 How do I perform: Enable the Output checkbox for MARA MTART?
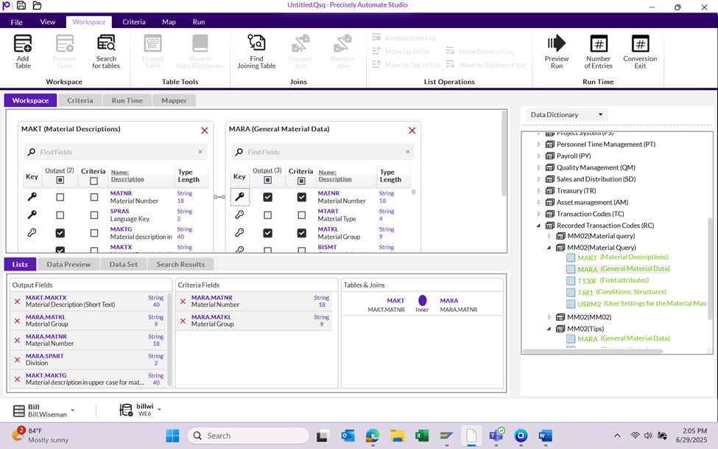point(268,215)
